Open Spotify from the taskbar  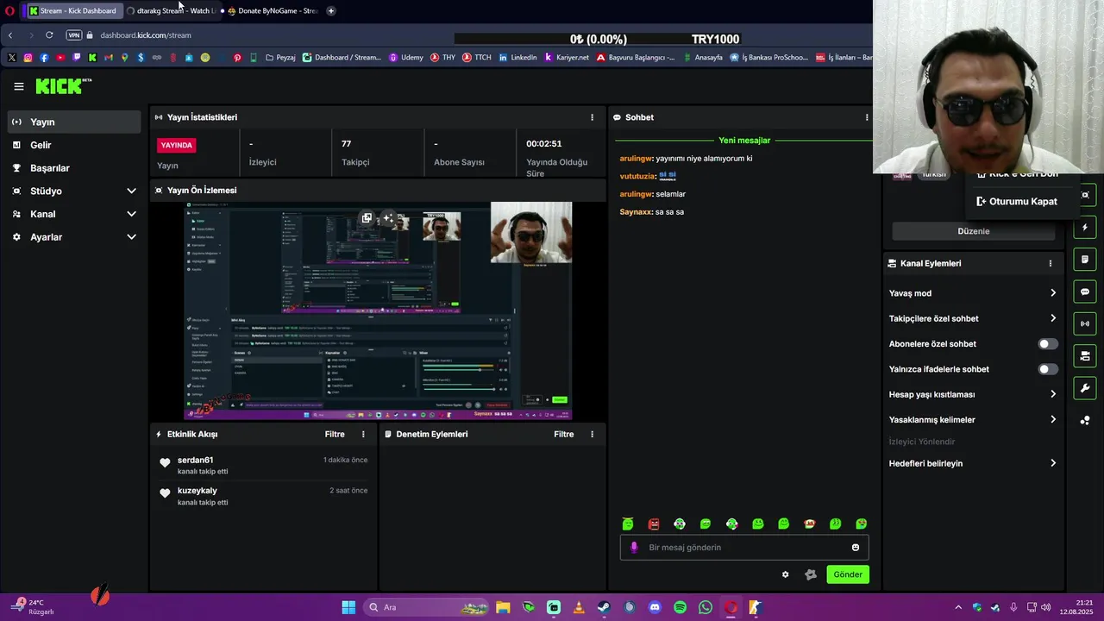pos(680,607)
